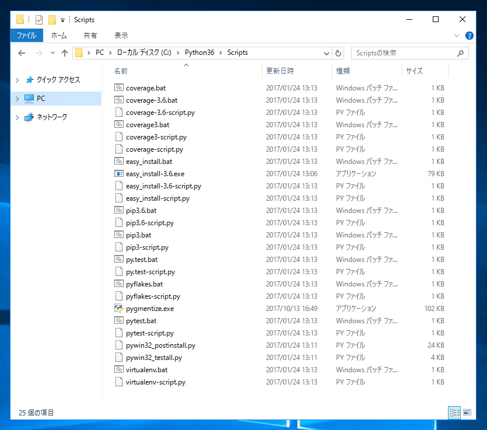Open properties via the quick access toolbar icon
Screen dimensions: 487x430
click(38, 19)
